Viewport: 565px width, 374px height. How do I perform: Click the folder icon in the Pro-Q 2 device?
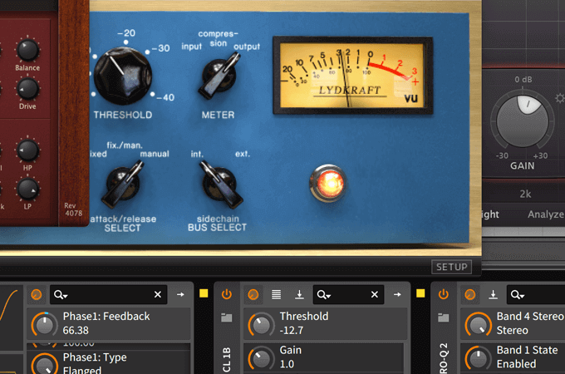(444, 317)
